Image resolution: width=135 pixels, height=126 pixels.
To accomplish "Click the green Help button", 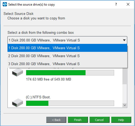I will tap(121, 120).
